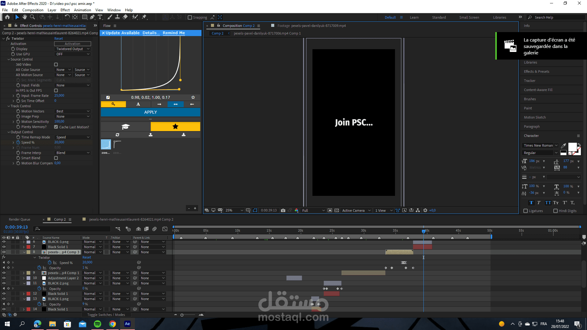Select the Hand tool
This screenshot has height=330, width=587.
coord(25,17)
